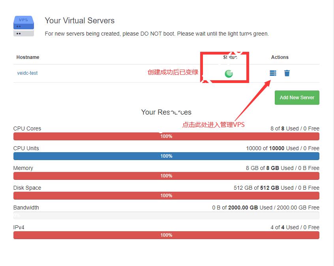The width and height of the screenshot is (334, 266).
Task: Click '8 of 8 Used / 0 Free' text
Action: point(295,128)
